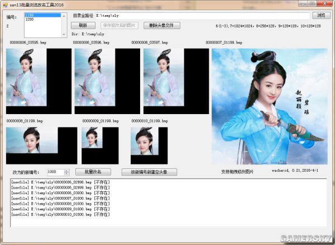Screen dimensions: 335x245
Task: Click the 00000007_01199.bmp filename label
Action: tap(224, 43)
